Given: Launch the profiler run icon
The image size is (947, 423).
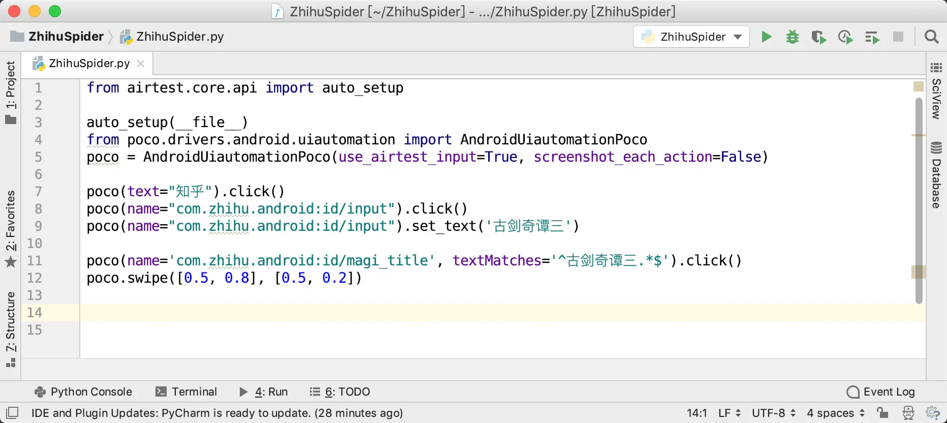Looking at the screenshot, I should tap(845, 37).
